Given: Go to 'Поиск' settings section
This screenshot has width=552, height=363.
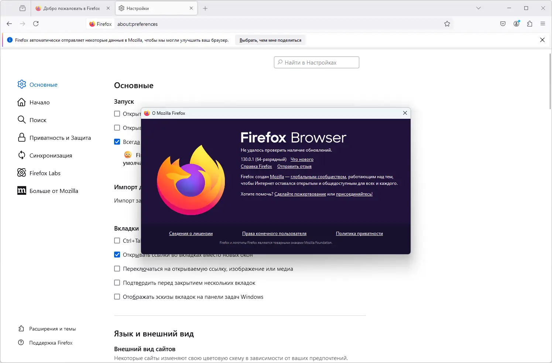Looking at the screenshot, I should pyautogui.click(x=38, y=120).
